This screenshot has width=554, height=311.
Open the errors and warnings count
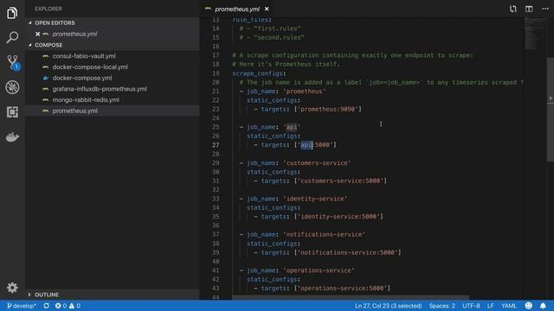(68, 306)
